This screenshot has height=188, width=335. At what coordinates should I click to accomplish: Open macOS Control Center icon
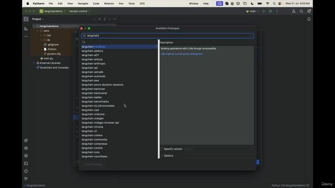280,4
